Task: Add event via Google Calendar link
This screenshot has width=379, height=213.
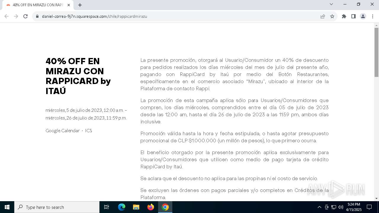Action: pos(62,130)
